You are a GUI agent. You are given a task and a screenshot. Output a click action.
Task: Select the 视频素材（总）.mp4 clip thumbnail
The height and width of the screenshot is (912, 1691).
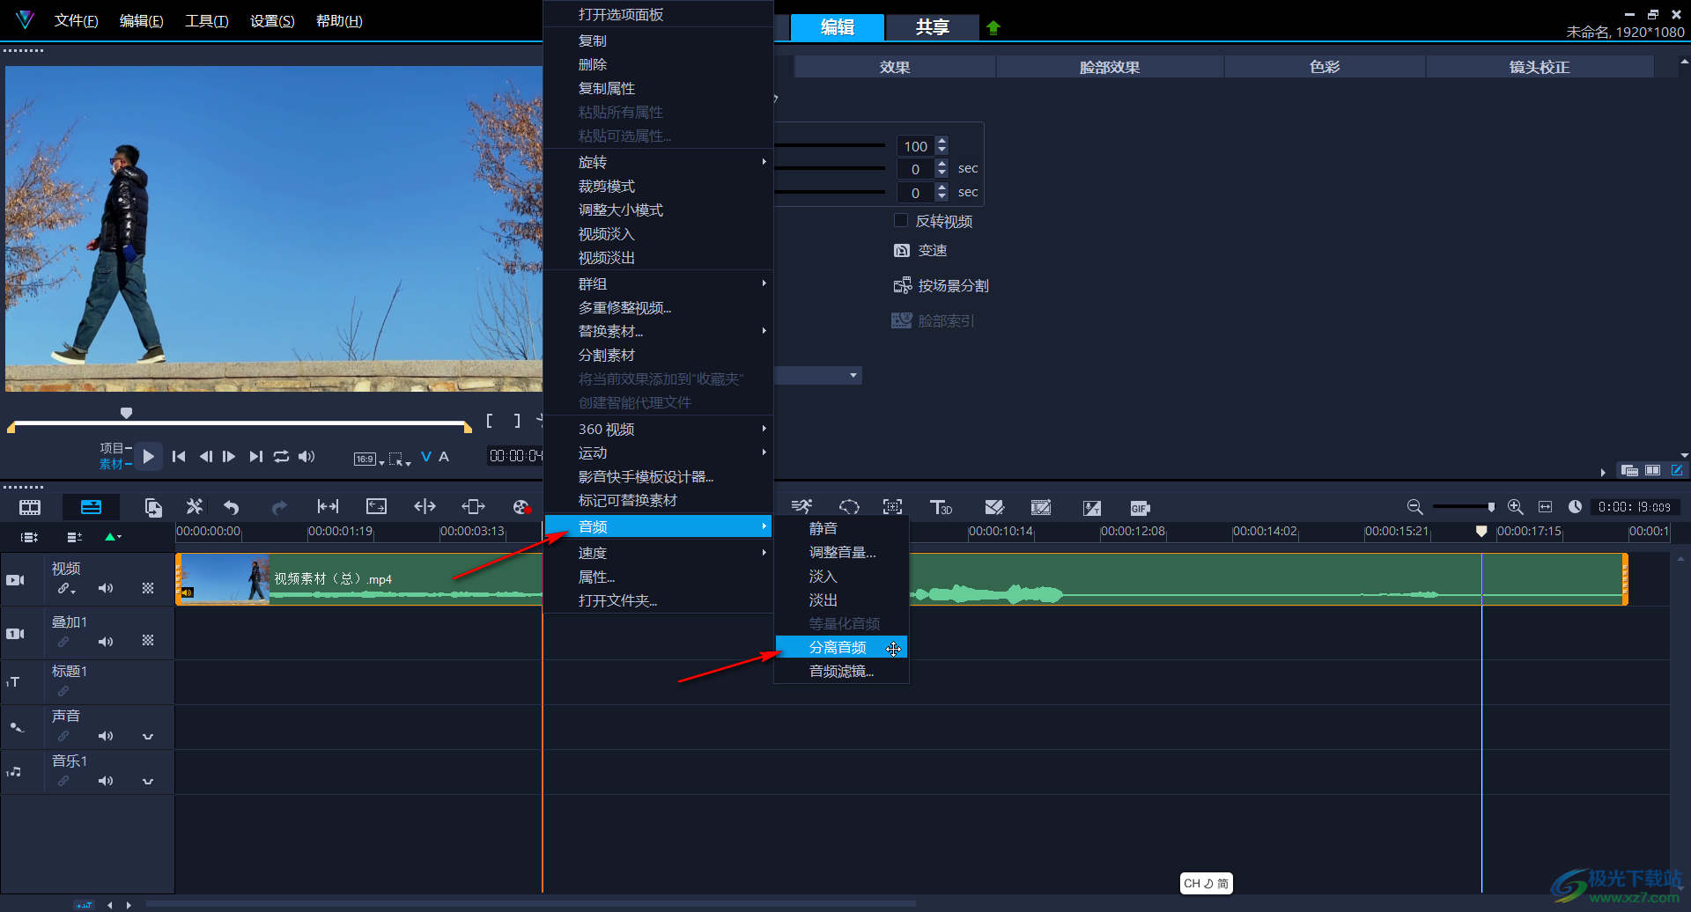click(x=225, y=579)
